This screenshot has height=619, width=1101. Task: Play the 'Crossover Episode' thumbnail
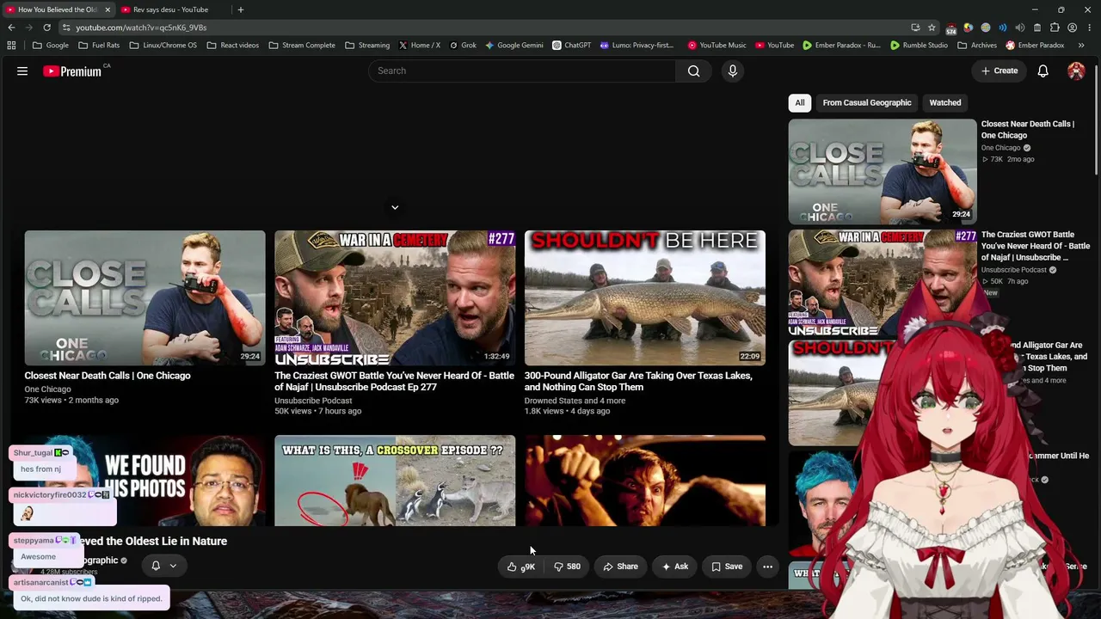coord(395,480)
